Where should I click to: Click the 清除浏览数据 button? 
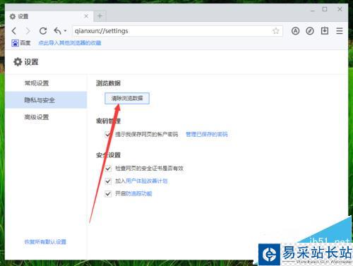point(127,98)
